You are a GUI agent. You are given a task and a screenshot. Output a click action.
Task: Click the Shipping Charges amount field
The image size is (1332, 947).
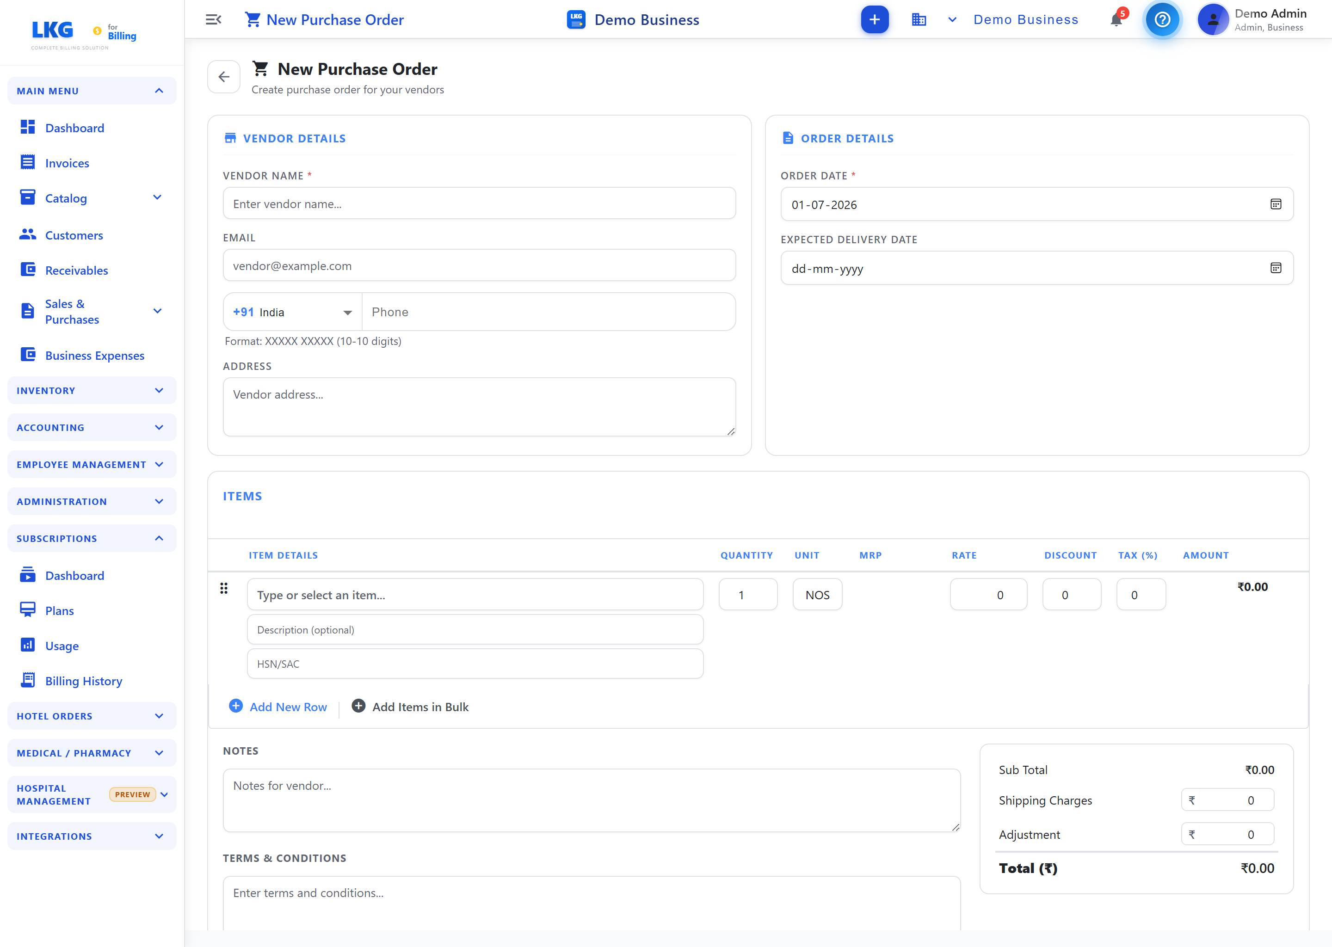coord(1227,800)
